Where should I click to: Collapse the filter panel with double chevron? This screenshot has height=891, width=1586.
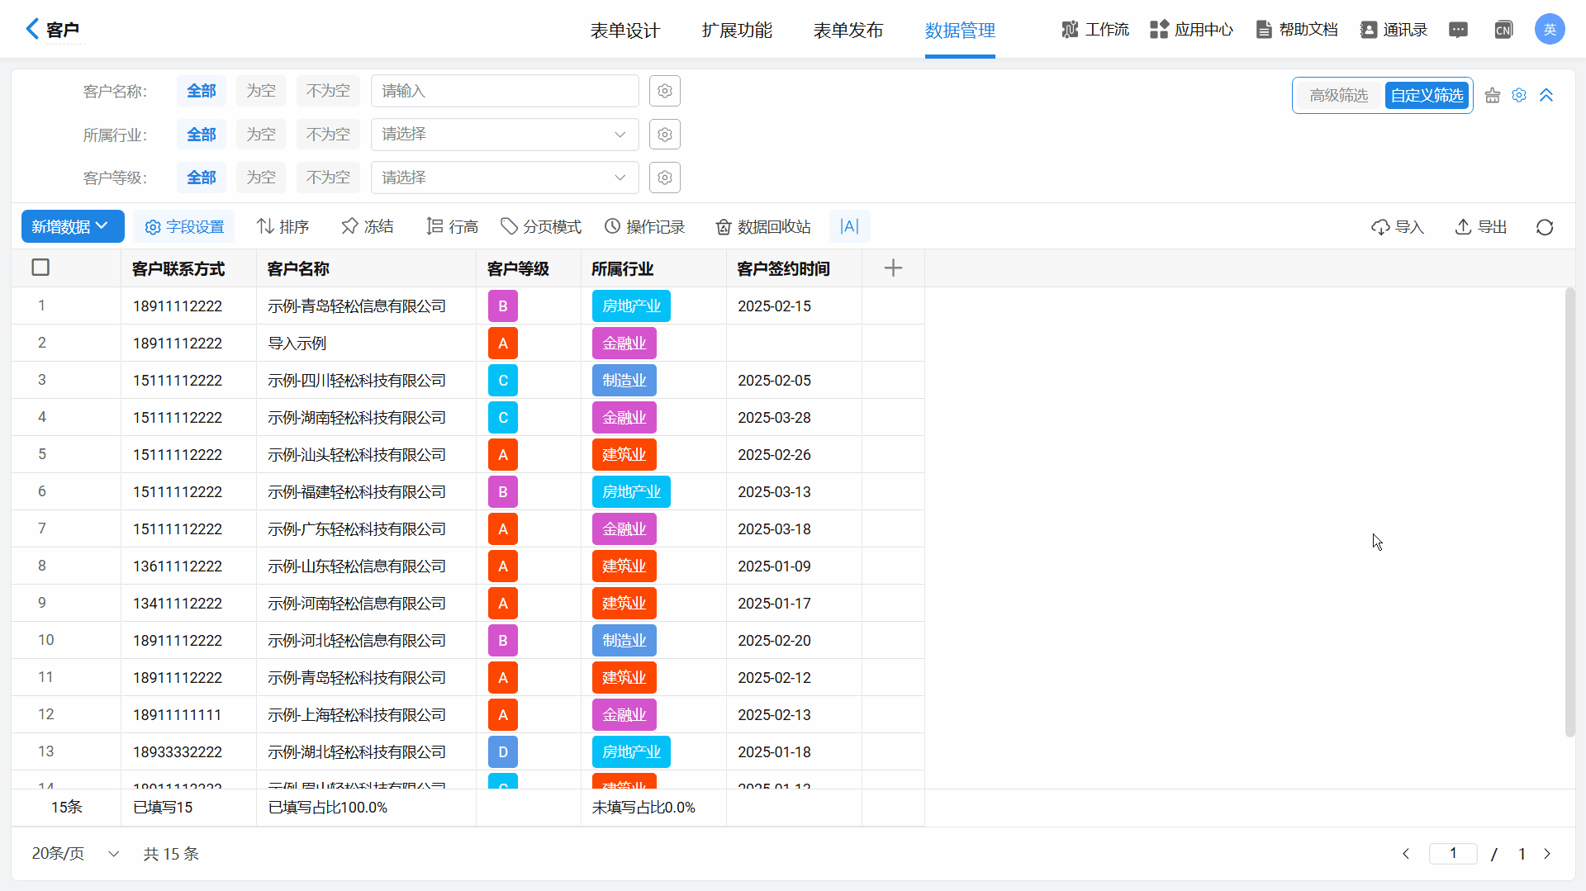click(x=1546, y=96)
